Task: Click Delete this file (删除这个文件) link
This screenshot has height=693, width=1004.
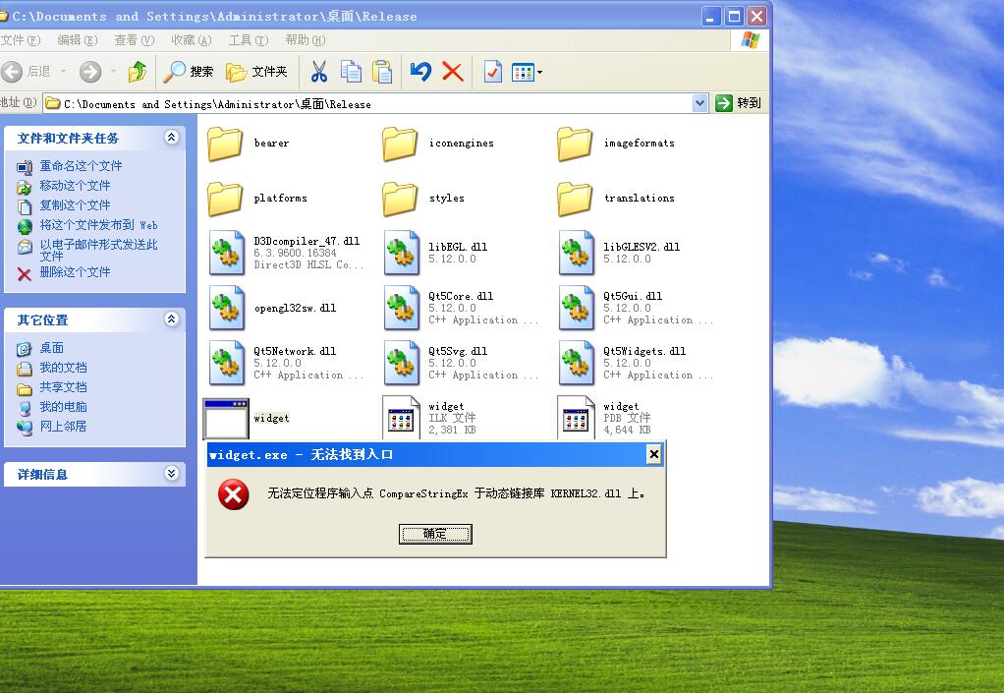Action: click(x=75, y=272)
